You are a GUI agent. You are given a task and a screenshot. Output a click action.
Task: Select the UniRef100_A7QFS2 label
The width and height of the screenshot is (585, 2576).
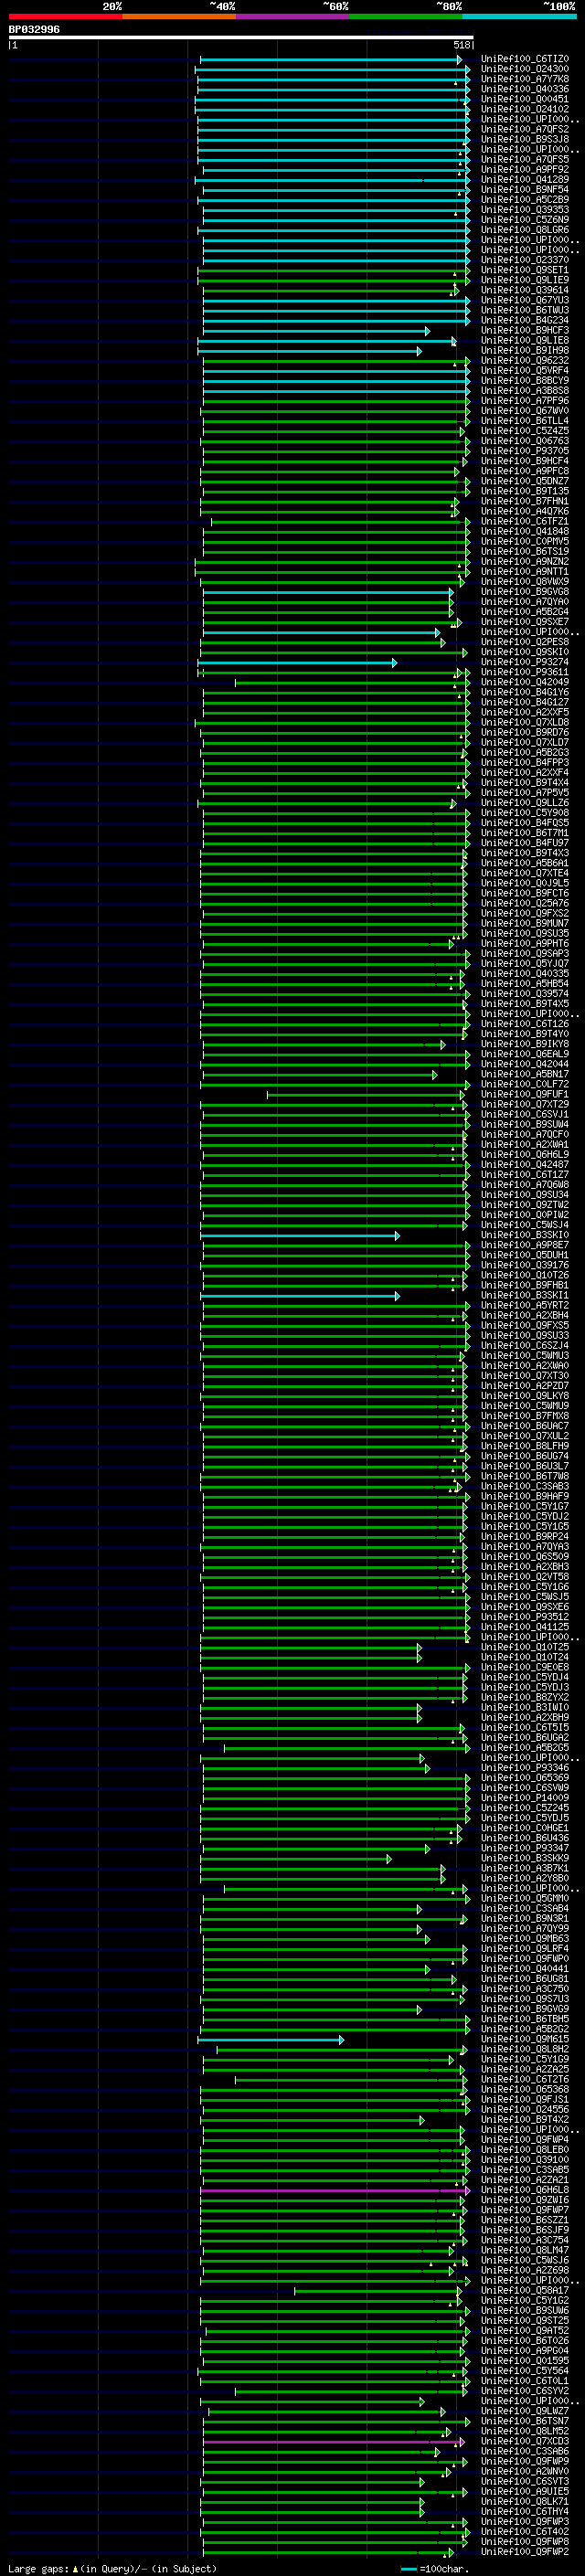tap(524, 129)
